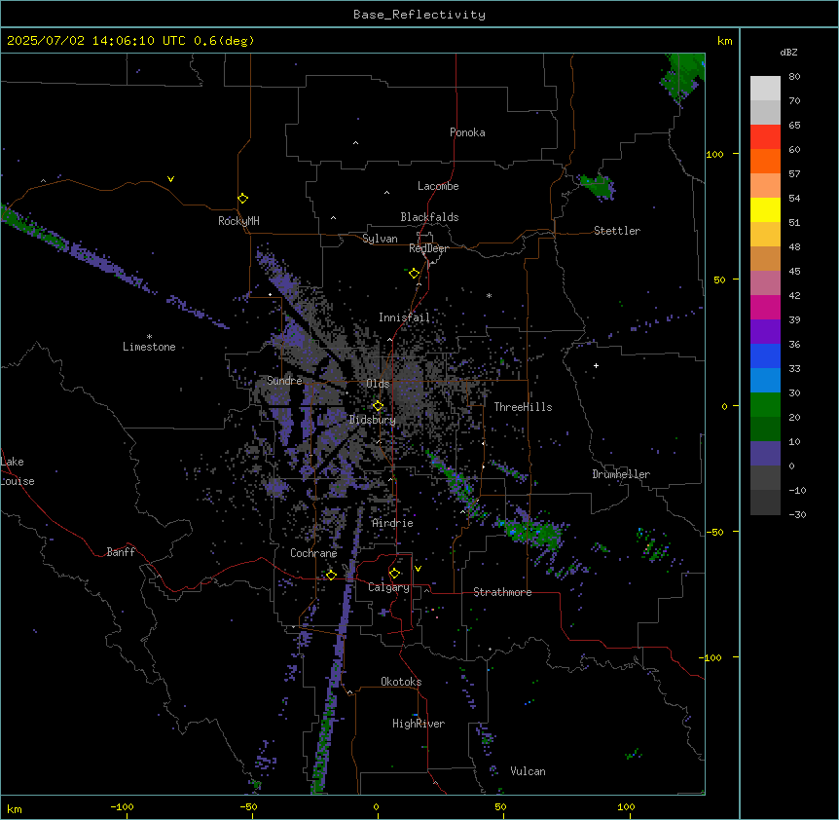Select the ThreeHills label
Screen dimensions: 839x820
[x=524, y=407]
